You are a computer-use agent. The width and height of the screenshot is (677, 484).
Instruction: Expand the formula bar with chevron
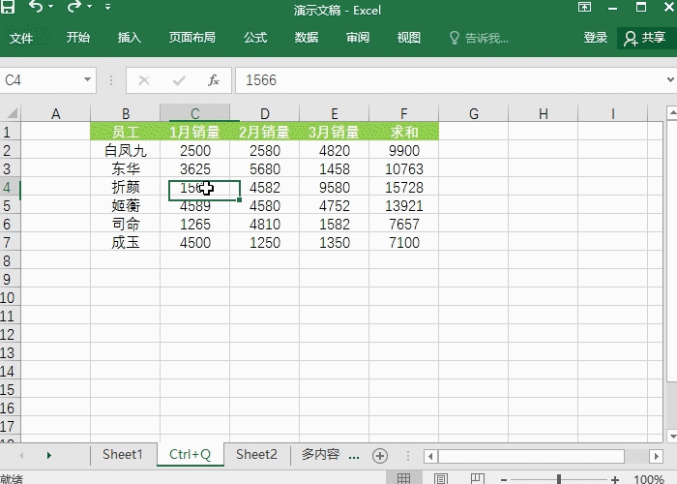(670, 79)
